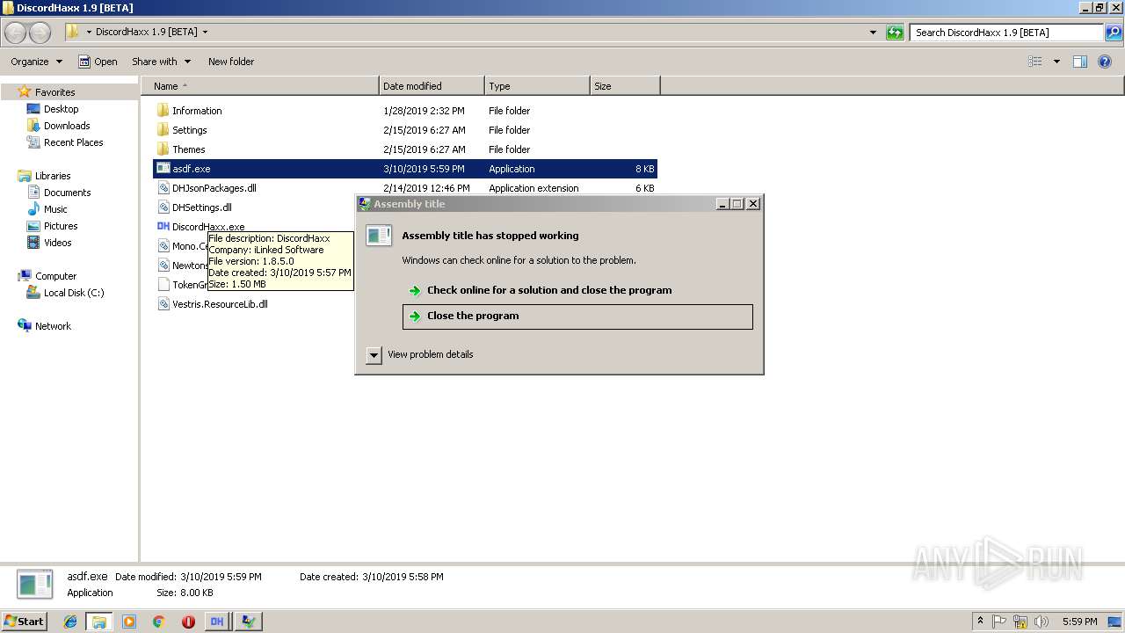The height and width of the screenshot is (633, 1125).
Task: Select the asdf.exe file row
Action: pos(404,169)
